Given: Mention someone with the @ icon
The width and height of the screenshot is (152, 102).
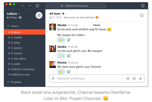Looking at the screenshot, I should click(128, 78).
